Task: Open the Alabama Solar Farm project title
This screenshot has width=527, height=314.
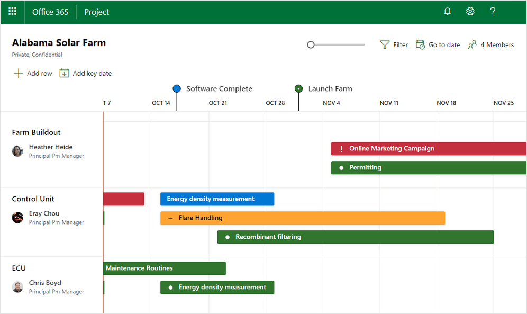Action: click(58, 43)
